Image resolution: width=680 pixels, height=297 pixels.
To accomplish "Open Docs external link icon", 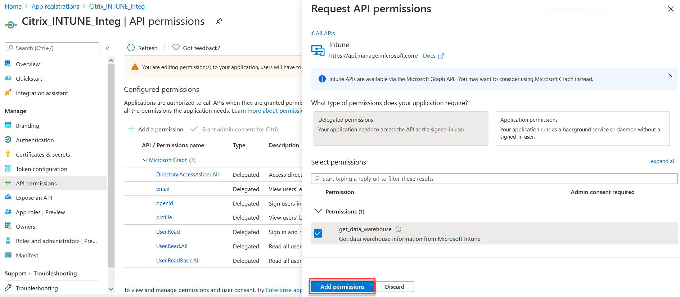I will point(441,56).
